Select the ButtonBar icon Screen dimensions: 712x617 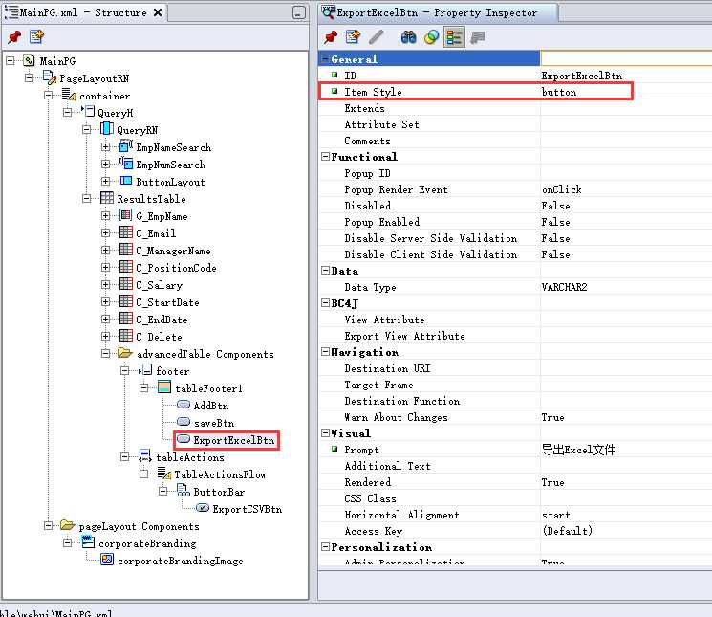click(x=183, y=490)
